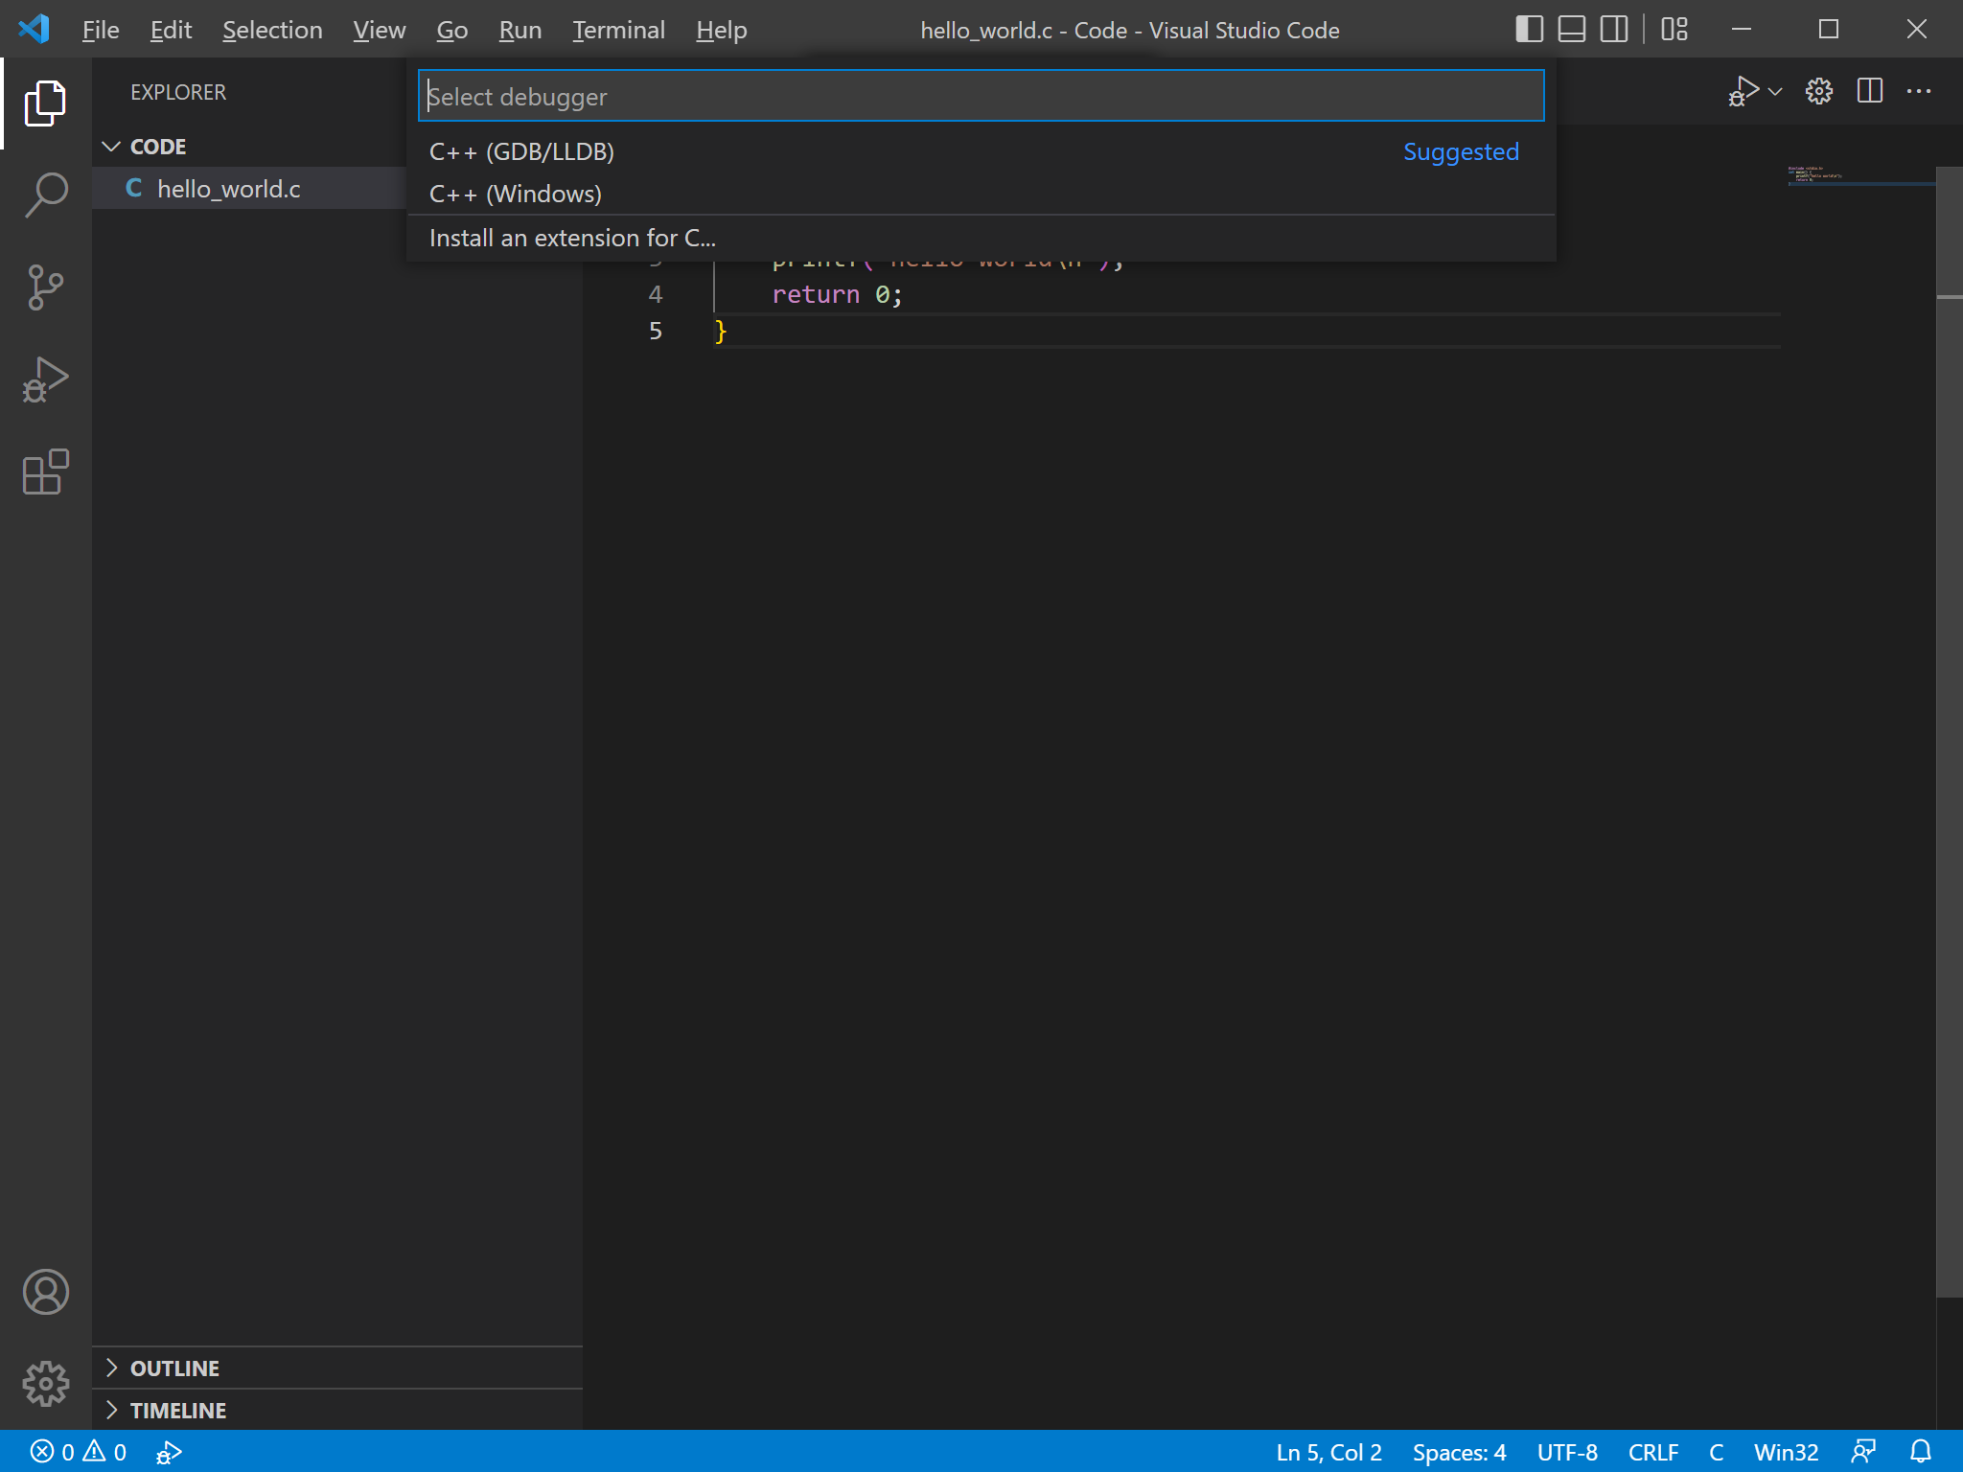Open the File menu
The width and height of the screenshot is (1963, 1472).
click(x=99, y=28)
